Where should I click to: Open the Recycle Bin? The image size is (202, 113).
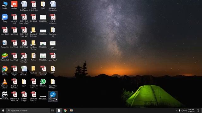pos(5,44)
